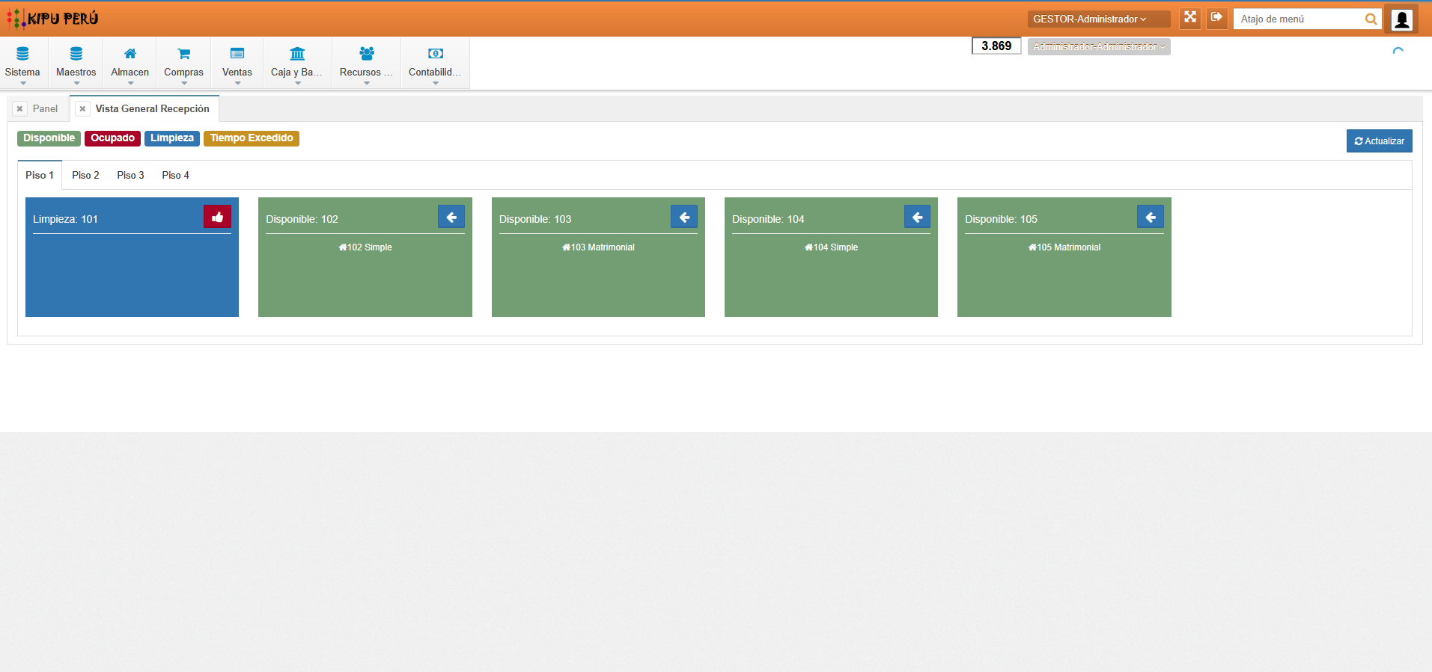Click the Tiempo Excedido status label
This screenshot has width=1432, height=672.
[x=251, y=138]
